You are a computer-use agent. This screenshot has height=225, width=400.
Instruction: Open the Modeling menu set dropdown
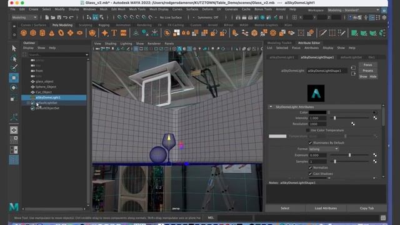24,17
